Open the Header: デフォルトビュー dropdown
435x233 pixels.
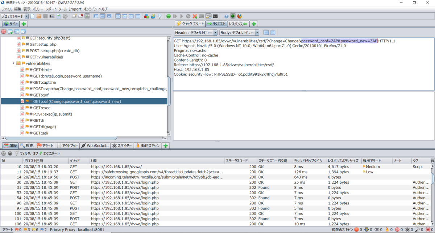click(x=196, y=33)
